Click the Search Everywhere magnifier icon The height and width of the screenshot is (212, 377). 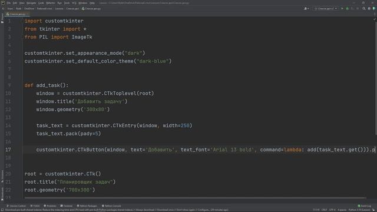[364, 8]
